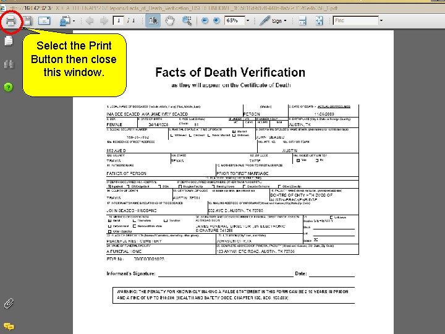
Task: Open the page thumbnails panel in the sidebar
Action: pyautogui.click(x=9, y=41)
